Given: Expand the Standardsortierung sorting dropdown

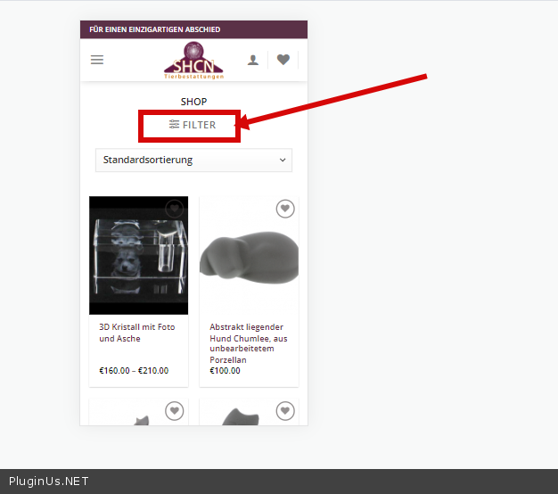Looking at the screenshot, I should 193,161.
